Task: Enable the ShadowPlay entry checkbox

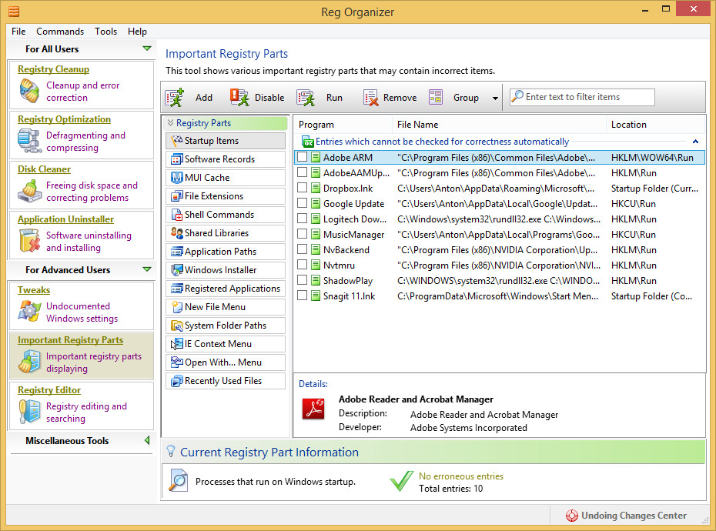Action: click(x=303, y=281)
